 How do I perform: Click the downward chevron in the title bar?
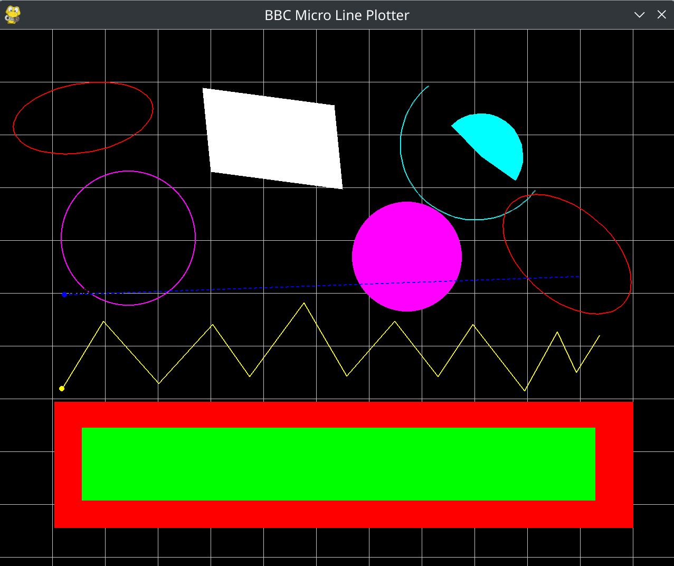coord(639,15)
